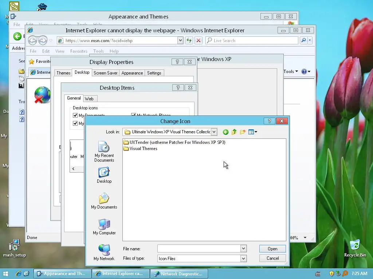Open the Start button on the taskbar
This screenshot has height=279, width=373.
click(x=6, y=274)
